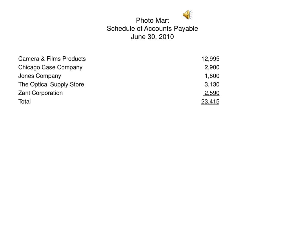Click the word Mart in title
The width and height of the screenshot is (305, 229).
pos(161,21)
